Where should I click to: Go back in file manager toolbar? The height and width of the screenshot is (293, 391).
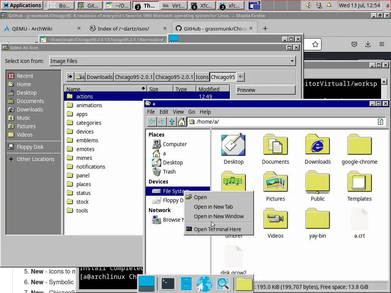152,122
